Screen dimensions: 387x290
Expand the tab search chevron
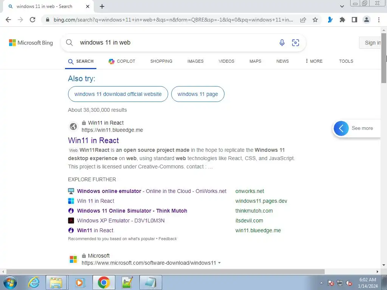point(342,6)
